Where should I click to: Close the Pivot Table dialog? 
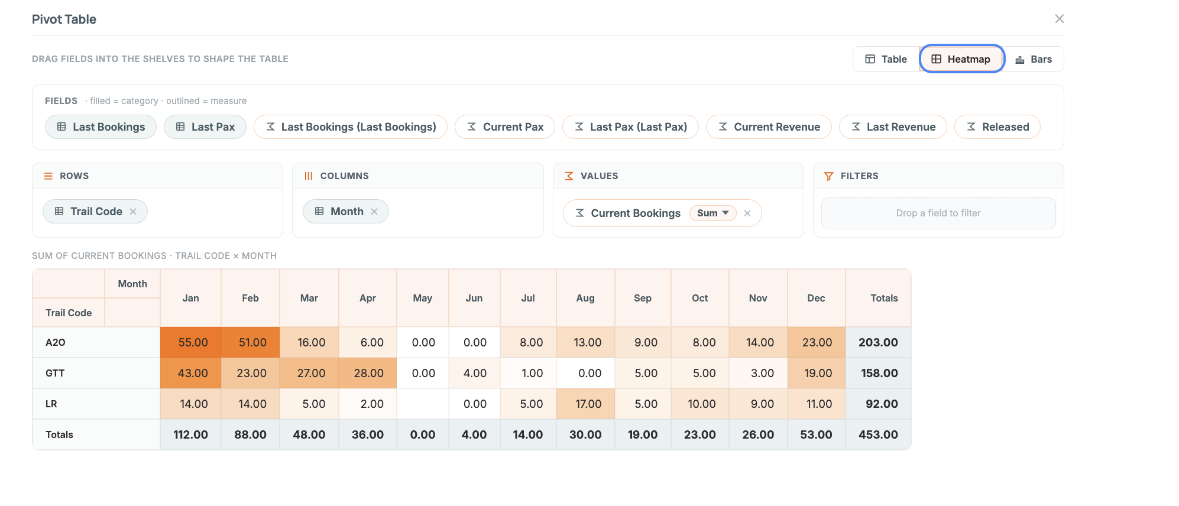click(x=1060, y=19)
